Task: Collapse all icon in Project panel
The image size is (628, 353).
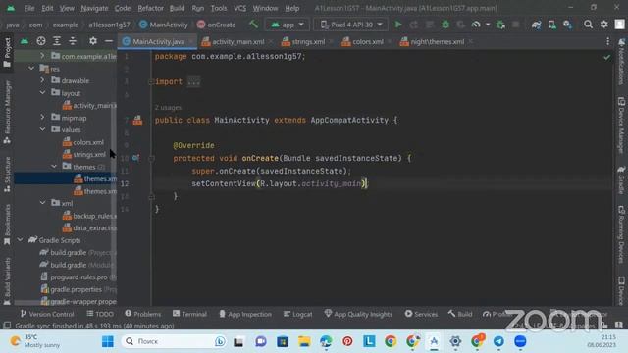Action: pyautogui.click(x=73, y=41)
